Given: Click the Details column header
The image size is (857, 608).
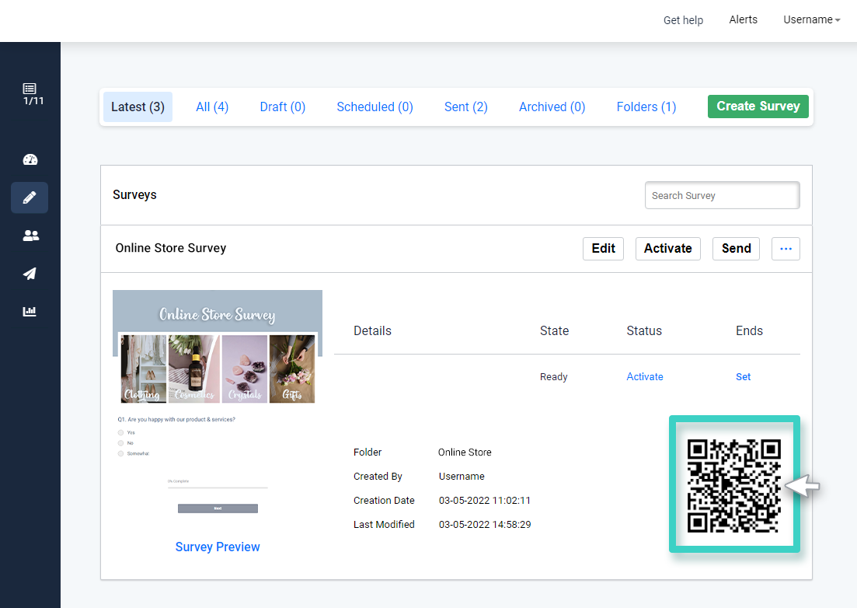Looking at the screenshot, I should click(372, 330).
